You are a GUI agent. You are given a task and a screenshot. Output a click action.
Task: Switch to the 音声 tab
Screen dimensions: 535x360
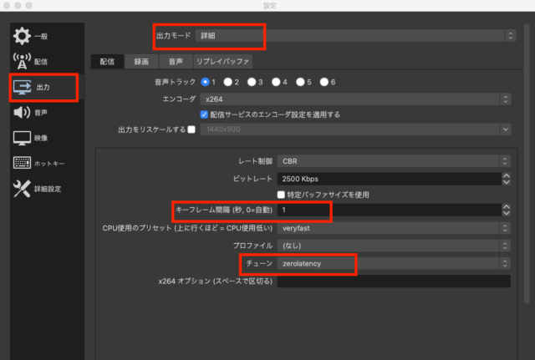pos(176,61)
